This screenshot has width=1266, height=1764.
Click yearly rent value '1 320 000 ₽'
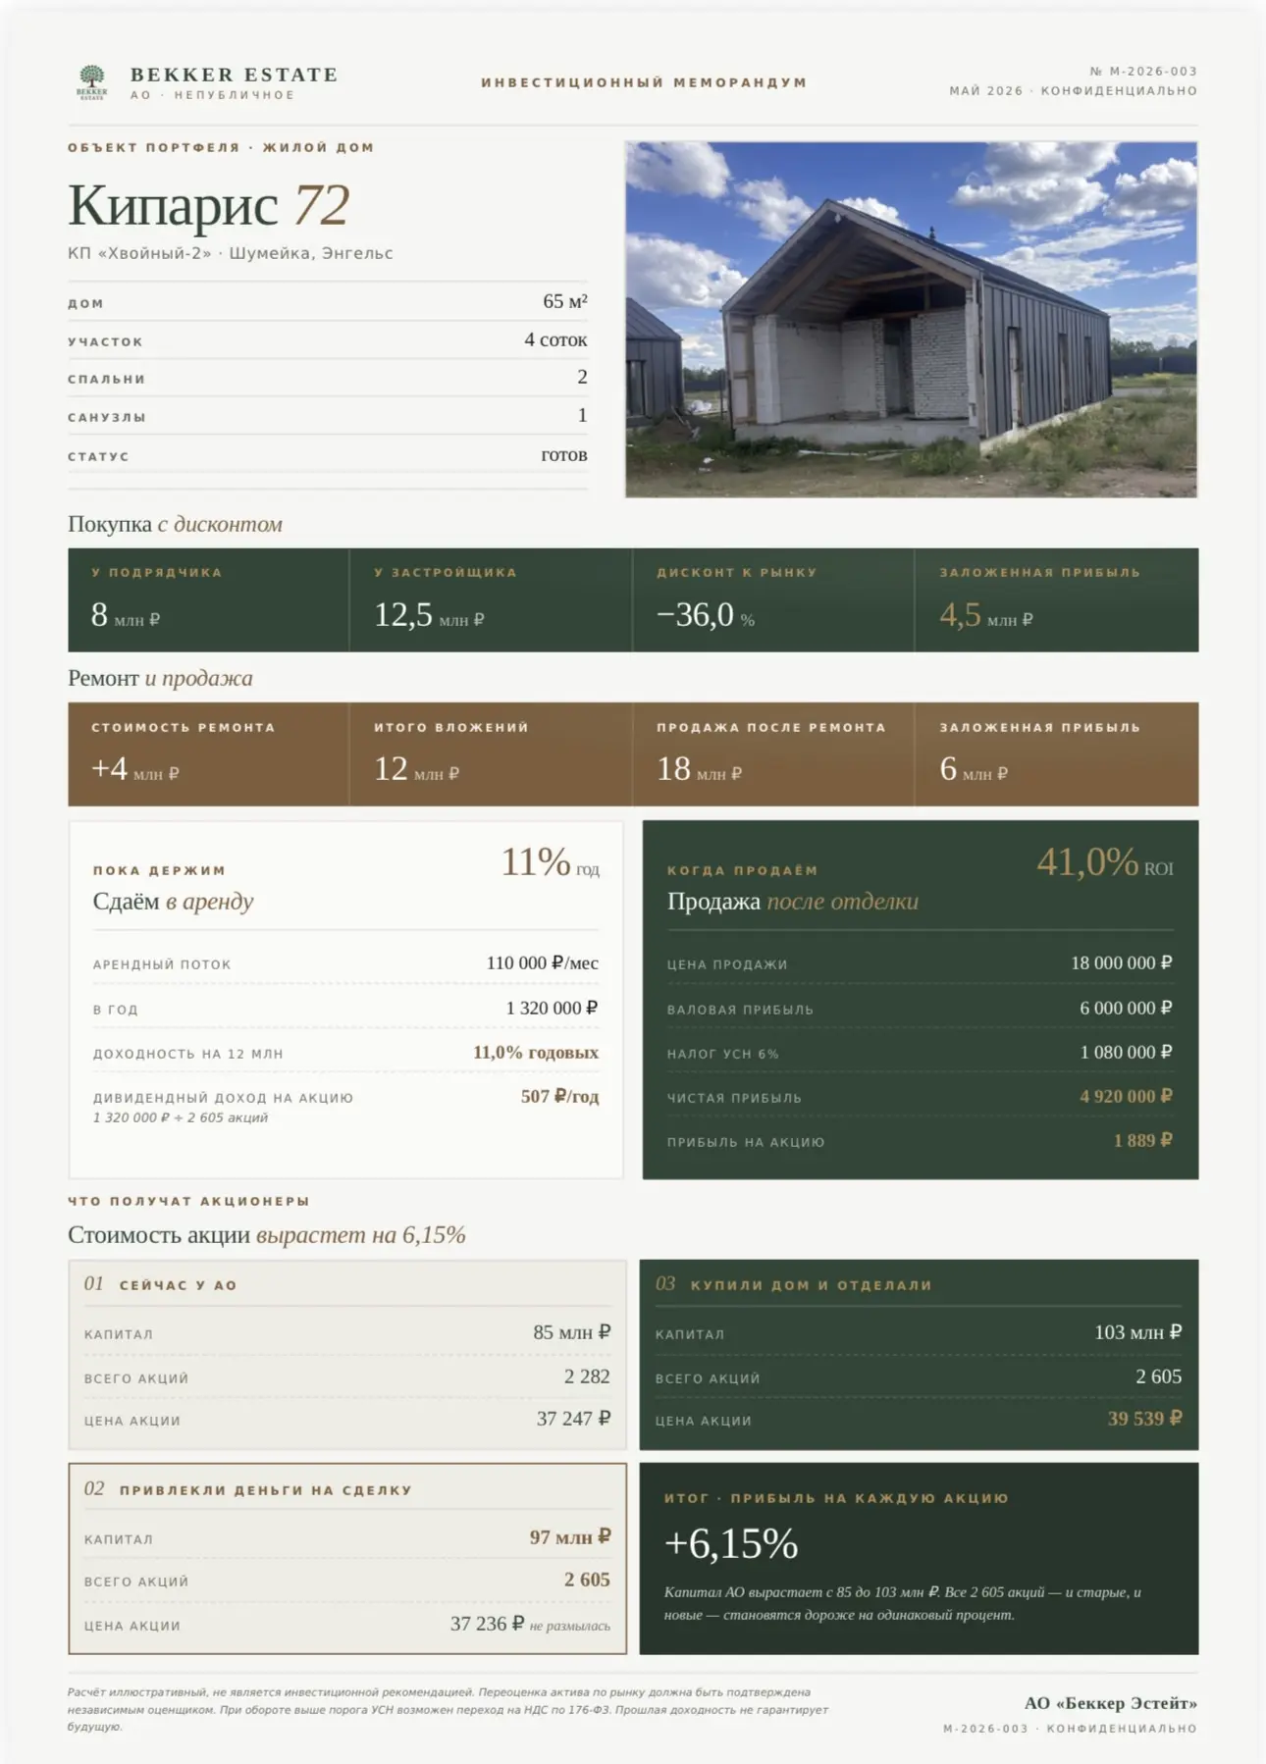tap(553, 1008)
